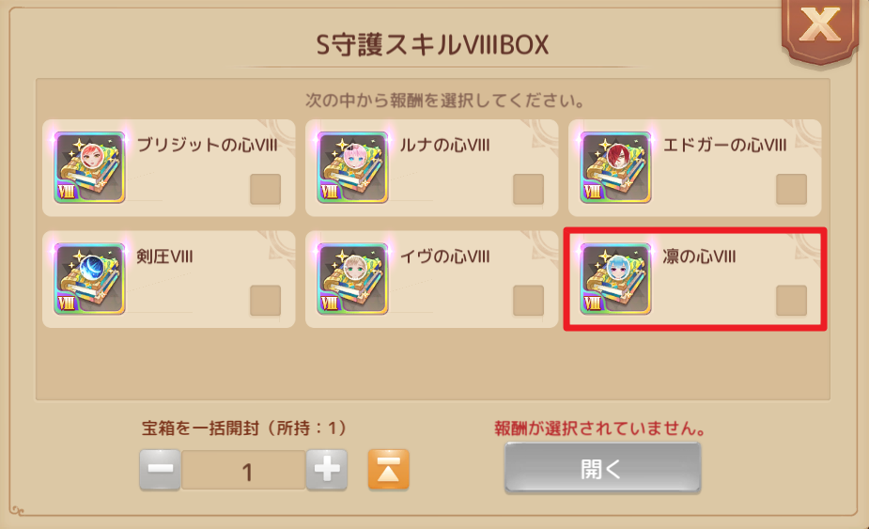Viewport: 869px width, 529px height.
Task: Close the S守護スキルVIIIBOX dialog
Action: pos(819,26)
